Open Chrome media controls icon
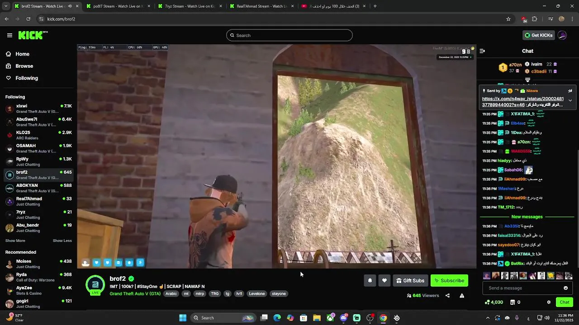This screenshot has width=579, height=325. click(550, 19)
